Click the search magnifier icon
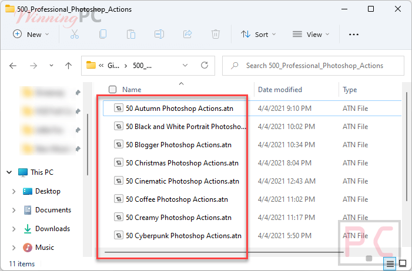Viewport: 412px width, 271px height. tap(235, 65)
